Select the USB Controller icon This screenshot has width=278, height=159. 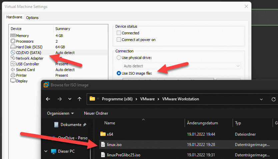coord(13,64)
